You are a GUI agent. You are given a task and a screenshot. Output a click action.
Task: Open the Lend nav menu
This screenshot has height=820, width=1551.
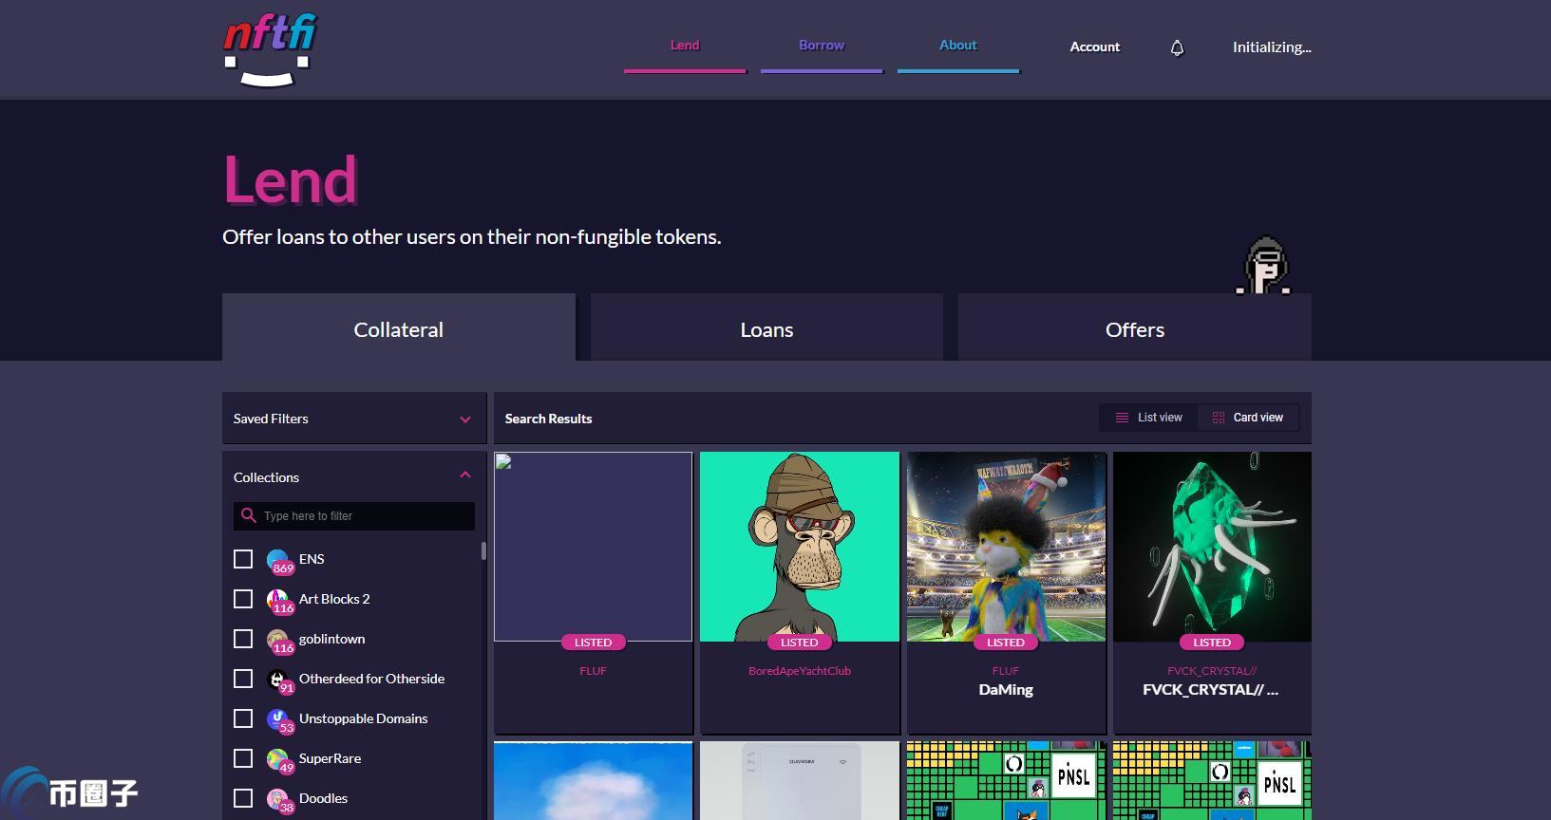(x=685, y=46)
